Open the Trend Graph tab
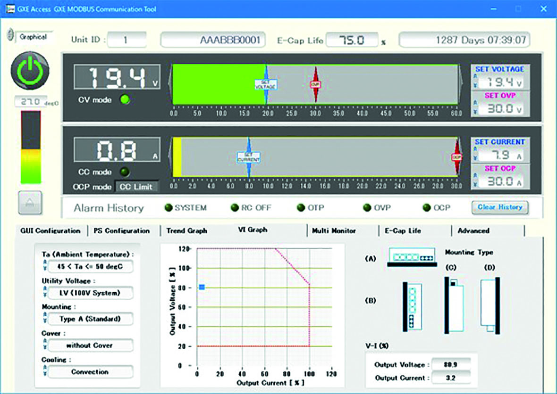The width and height of the screenshot is (557, 394). click(x=187, y=231)
